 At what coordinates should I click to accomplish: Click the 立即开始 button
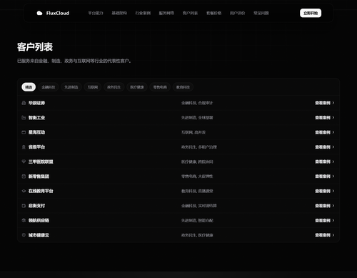click(311, 13)
